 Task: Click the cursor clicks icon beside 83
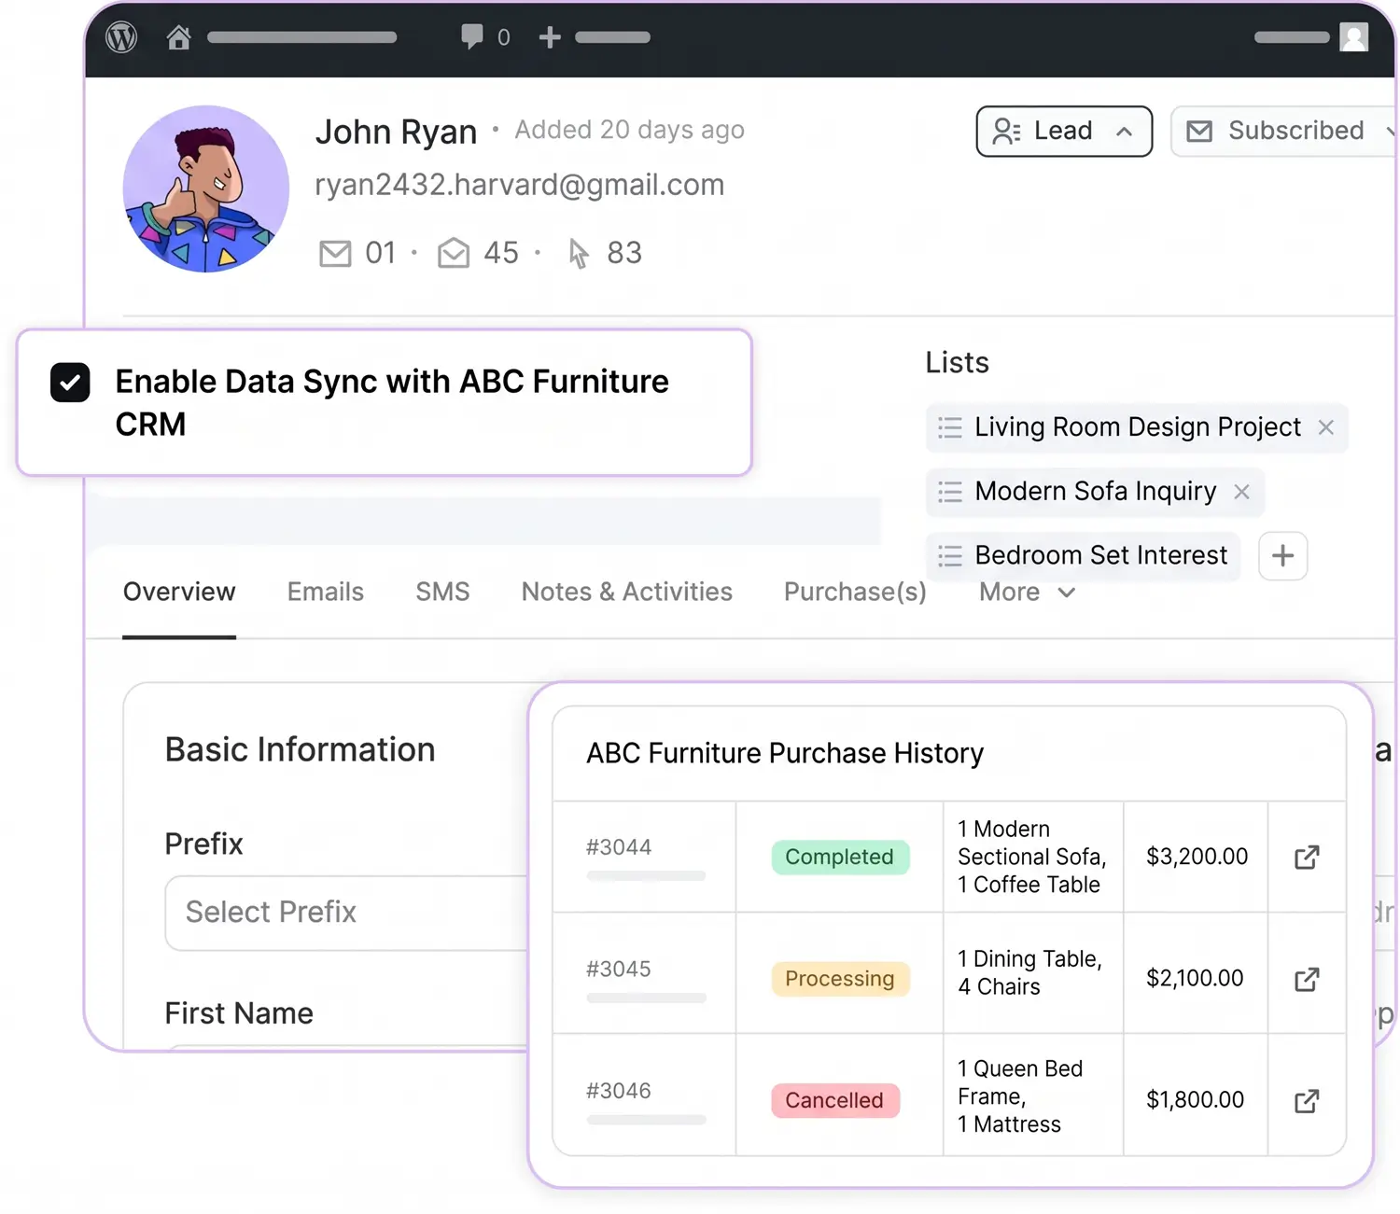tap(579, 253)
